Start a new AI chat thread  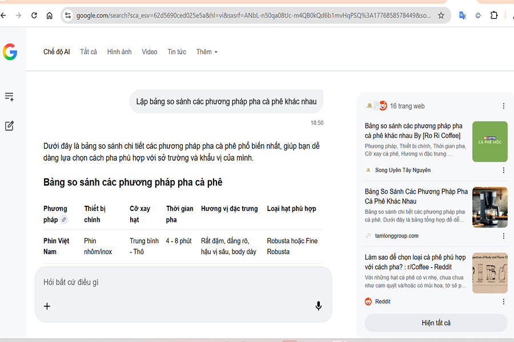[x=9, y=97]
